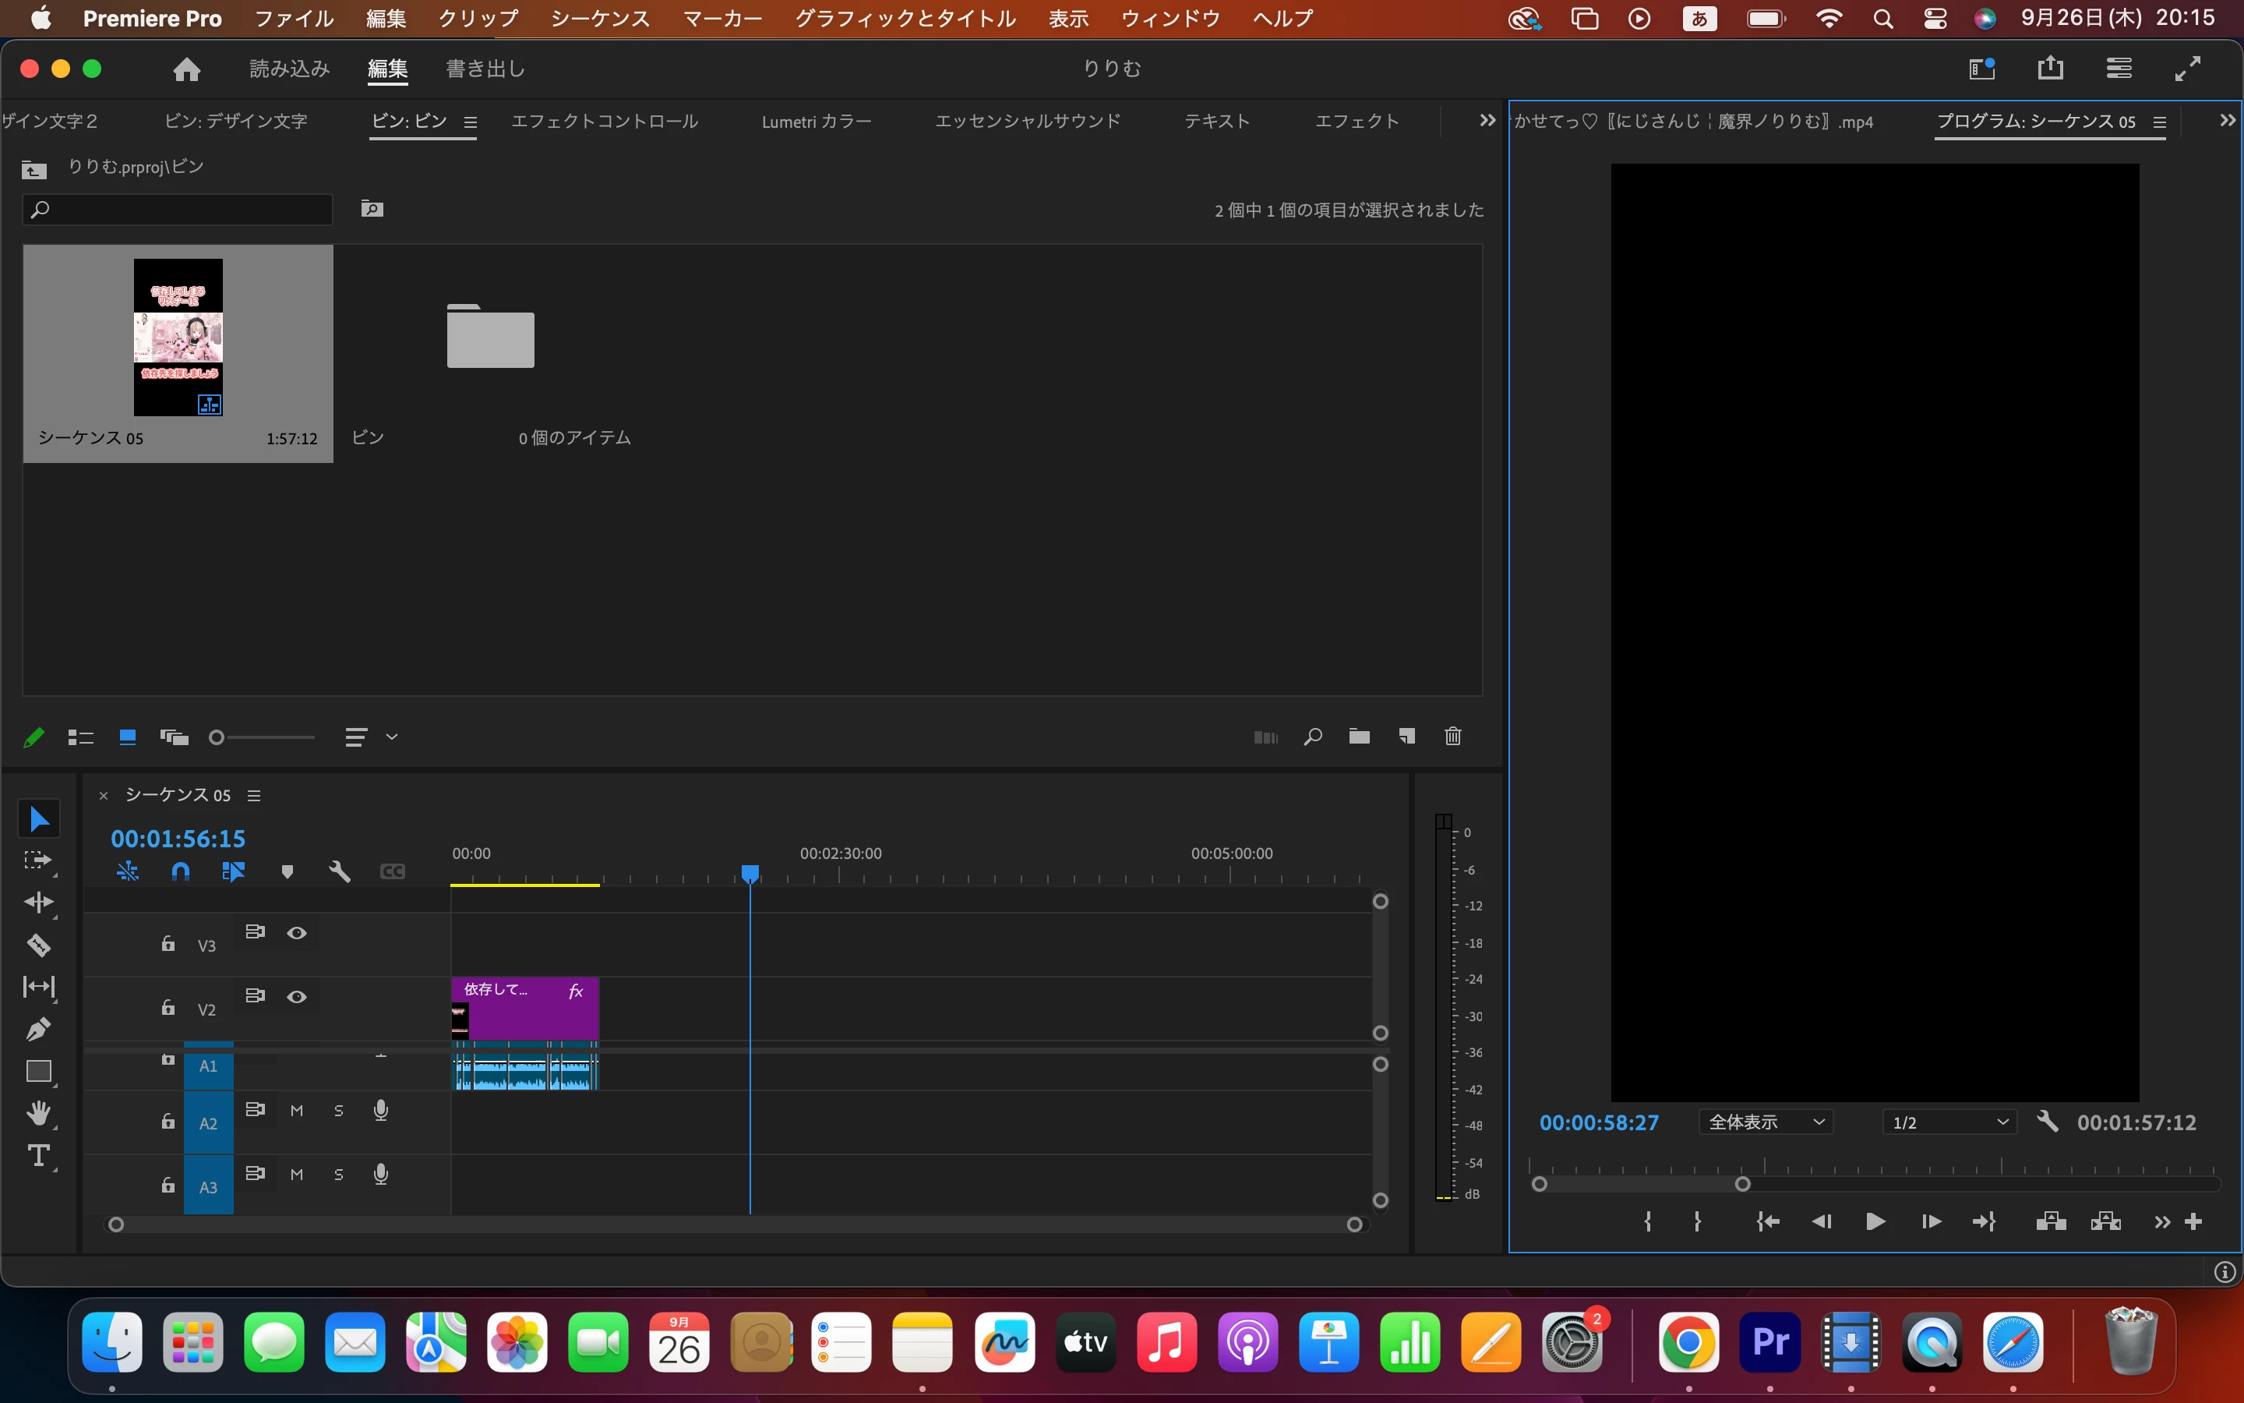Click the thumbnail size zoom slider
The image size is (2244, 1403).
217,737
